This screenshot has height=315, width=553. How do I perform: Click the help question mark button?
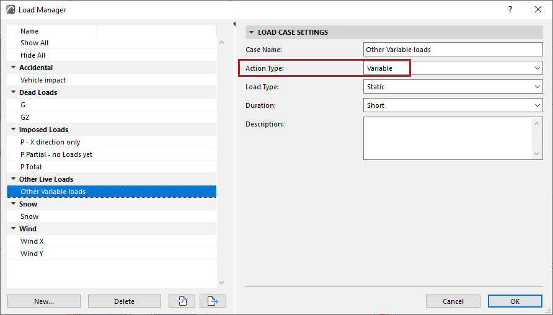point(510,9)
